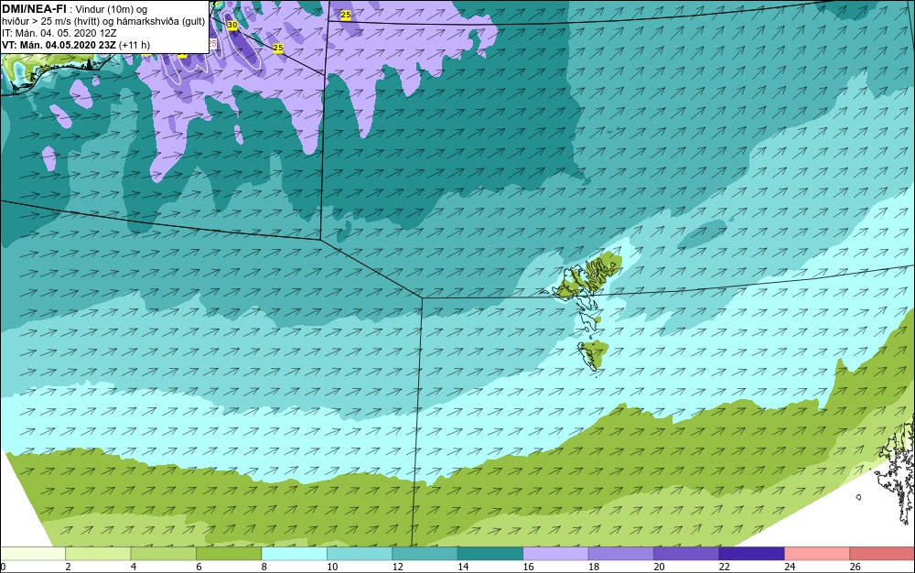Viewport: 915px width, 573px height.
Task: Click the pale yellow 0–2 legend swatch
Action: coord(33,554)
